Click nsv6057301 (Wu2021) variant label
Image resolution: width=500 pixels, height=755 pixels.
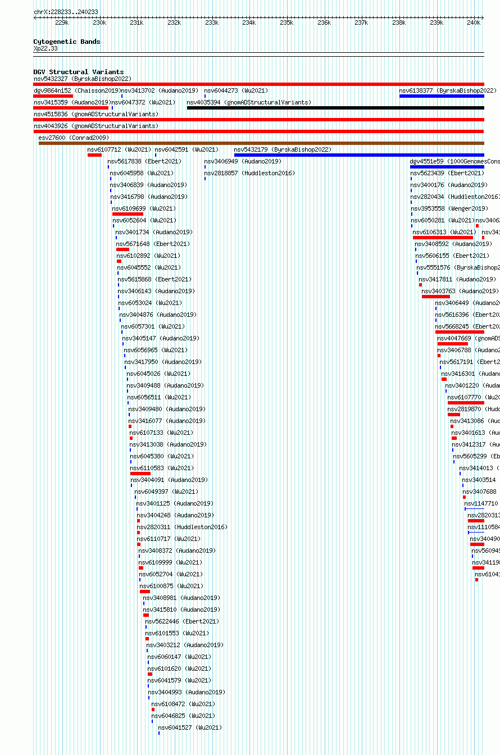(153, 326)
